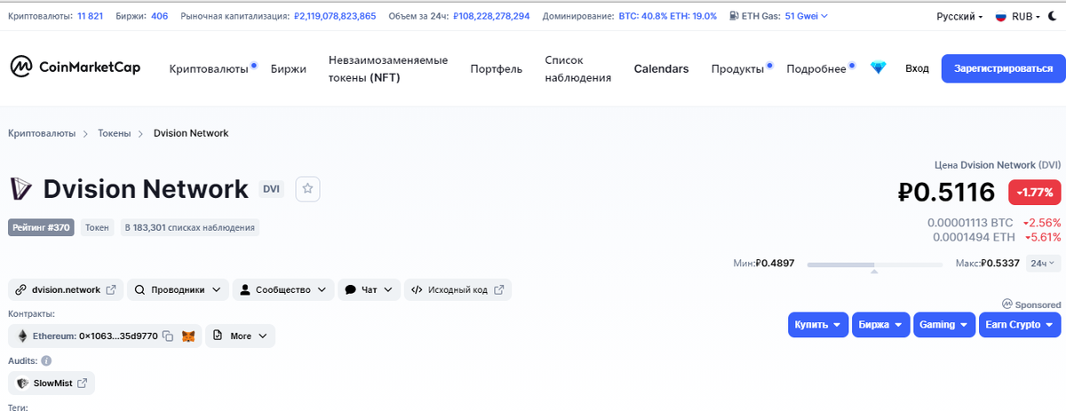The height and width of the screenshot is (411, 1066).
Task: Change 24ч time range dropdown
Action: [x=1043, y=264]
